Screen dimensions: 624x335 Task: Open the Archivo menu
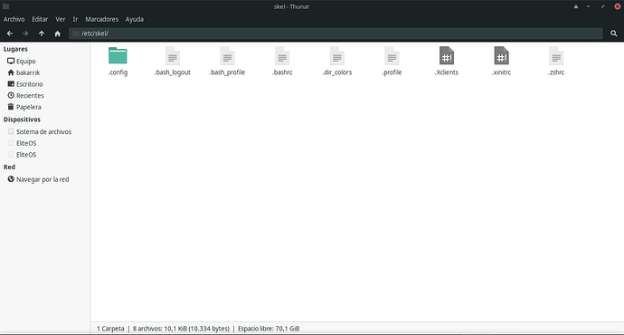[x=14, y=19]
